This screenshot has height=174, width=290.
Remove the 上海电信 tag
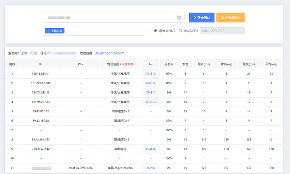tap(48, 31)
